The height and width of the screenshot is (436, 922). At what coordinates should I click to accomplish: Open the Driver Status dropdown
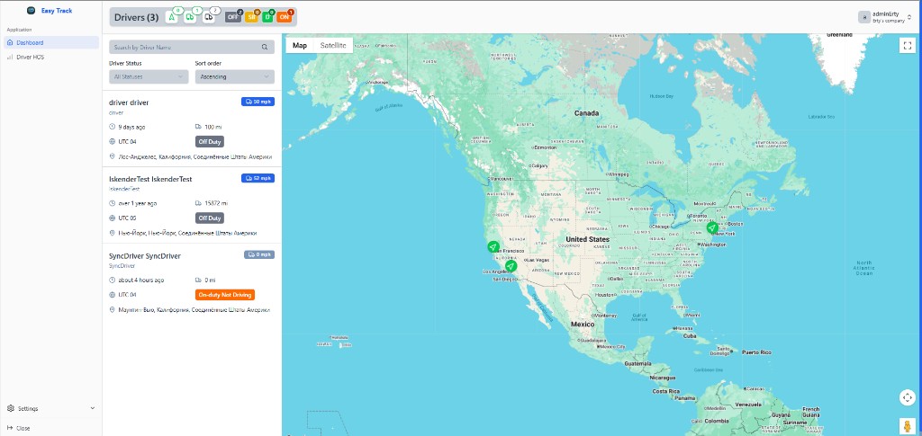(149, 77)
